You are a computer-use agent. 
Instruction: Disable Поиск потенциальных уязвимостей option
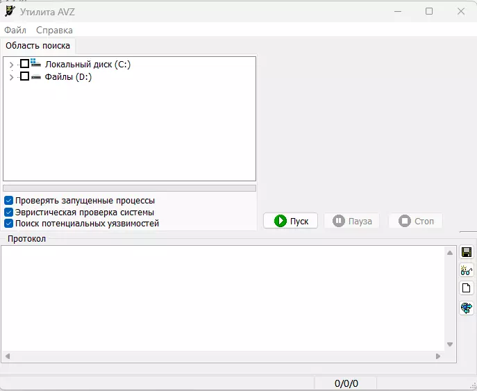pos(9,224)
